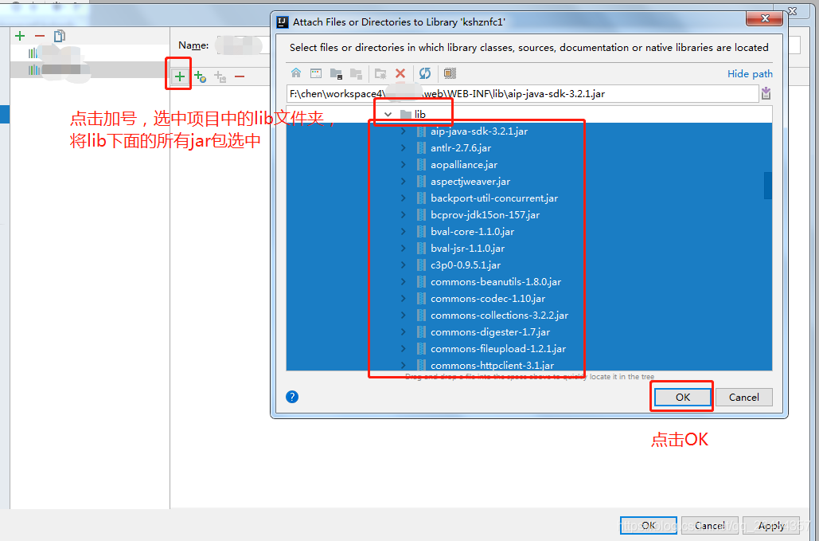The height and width of the screenshot is (541, 819).
Task: Click Hide path link
Action: (750, 74)
